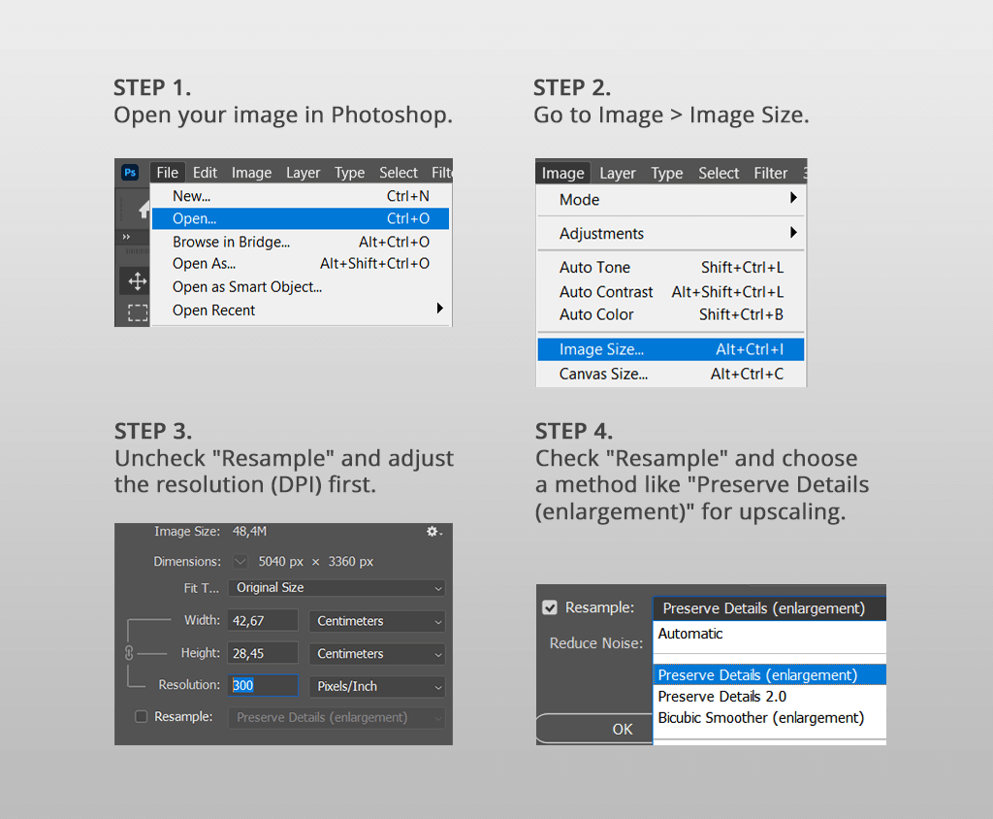
Task: Open the File menu in Step 1
Action: click(167, 173)
